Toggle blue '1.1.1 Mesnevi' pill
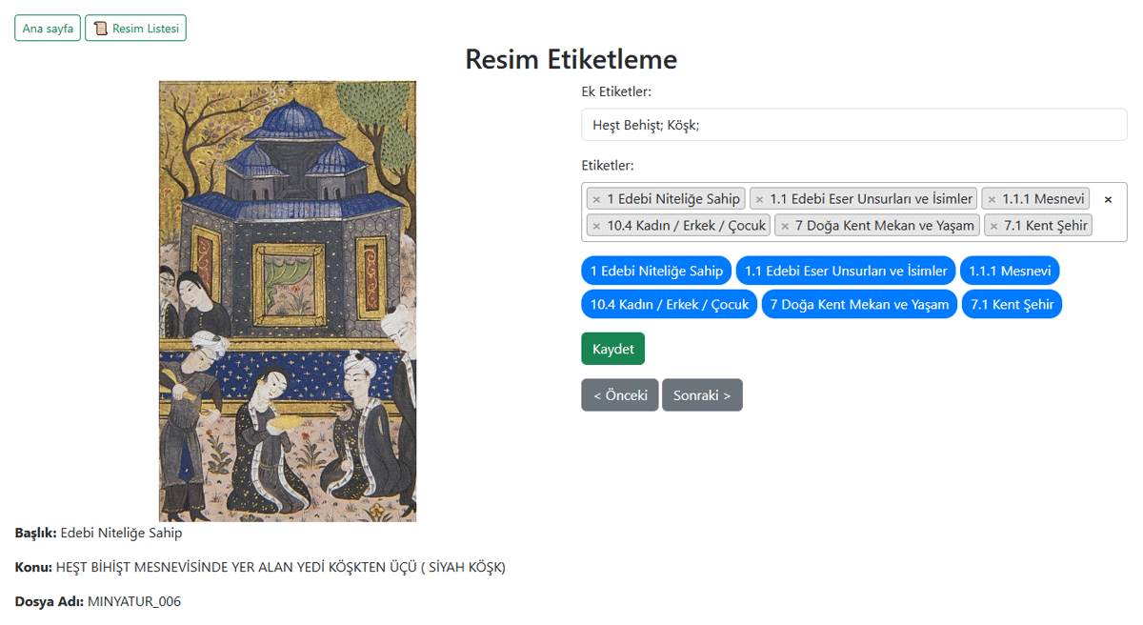Viewport: 1143px width, 625px height. (1010, 272)
